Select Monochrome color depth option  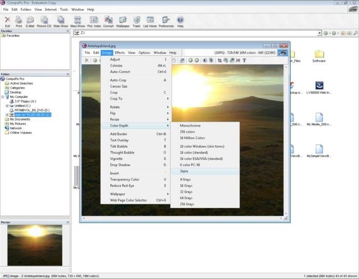click(190, 126)
